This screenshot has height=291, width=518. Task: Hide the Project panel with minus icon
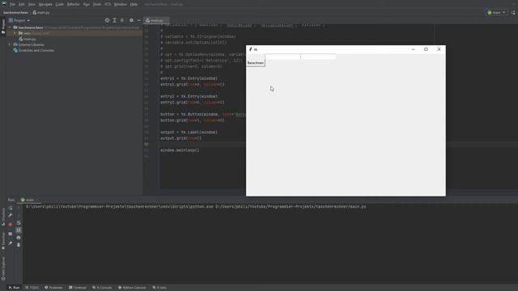point(138,20)
